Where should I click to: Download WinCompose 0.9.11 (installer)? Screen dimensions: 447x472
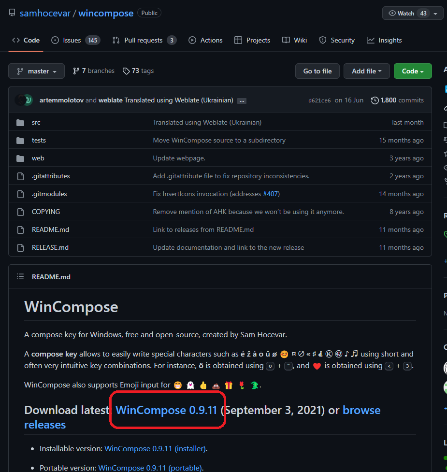[x=155, y=449]
